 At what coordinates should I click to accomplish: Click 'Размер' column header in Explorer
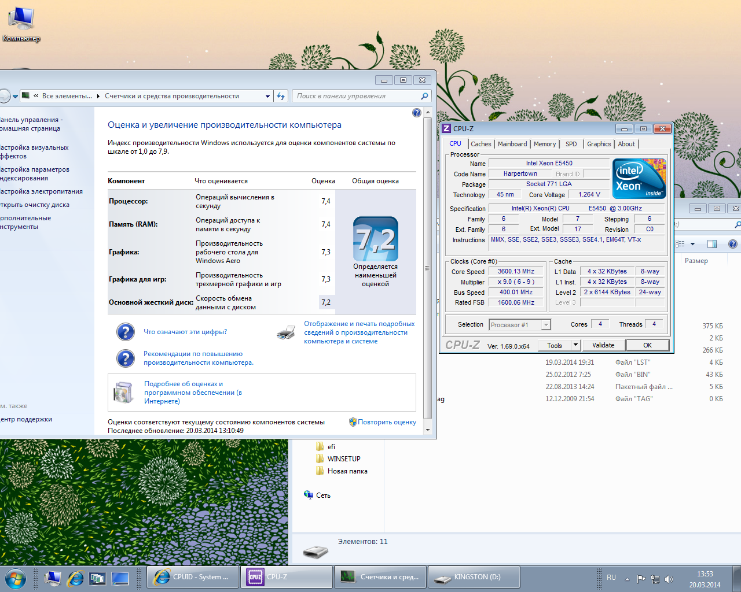[696, 261]
